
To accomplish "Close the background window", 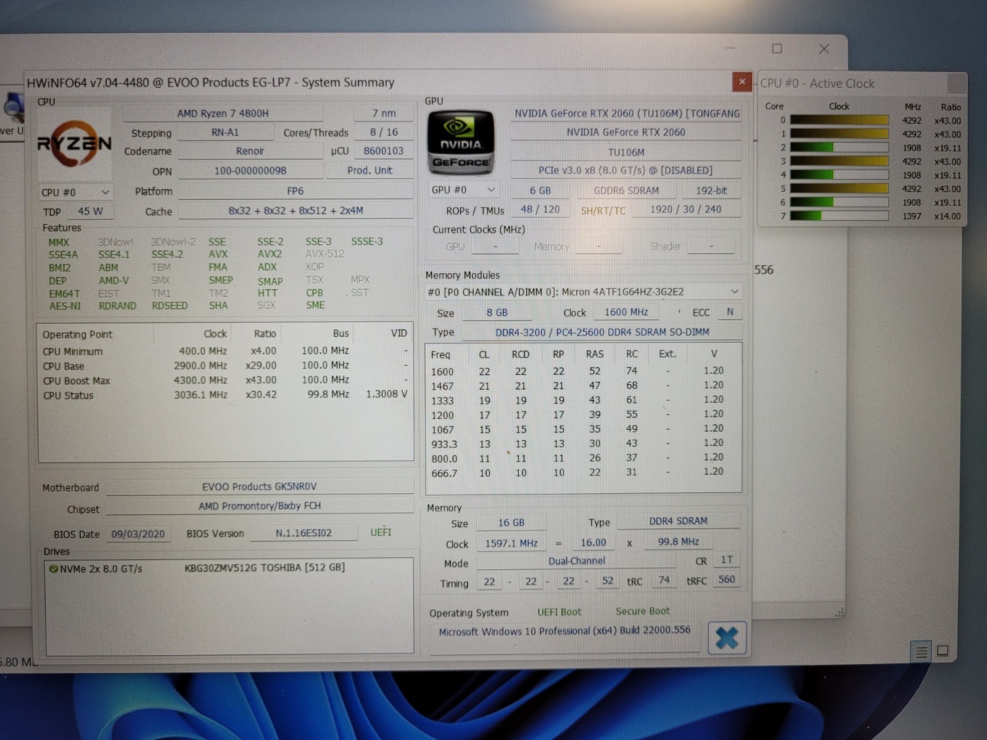I will coord(824,49).
